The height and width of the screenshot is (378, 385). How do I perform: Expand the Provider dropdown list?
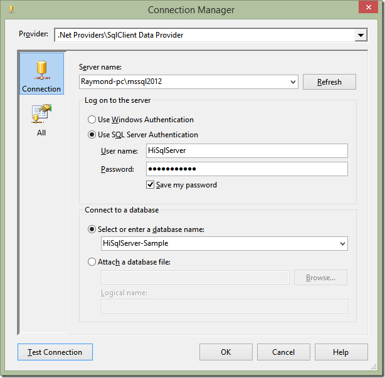[x=360, y=35]
